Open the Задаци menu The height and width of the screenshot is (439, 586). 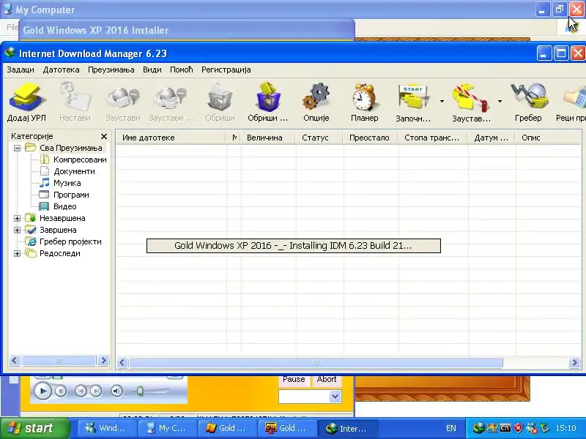[x=21, y=70]
